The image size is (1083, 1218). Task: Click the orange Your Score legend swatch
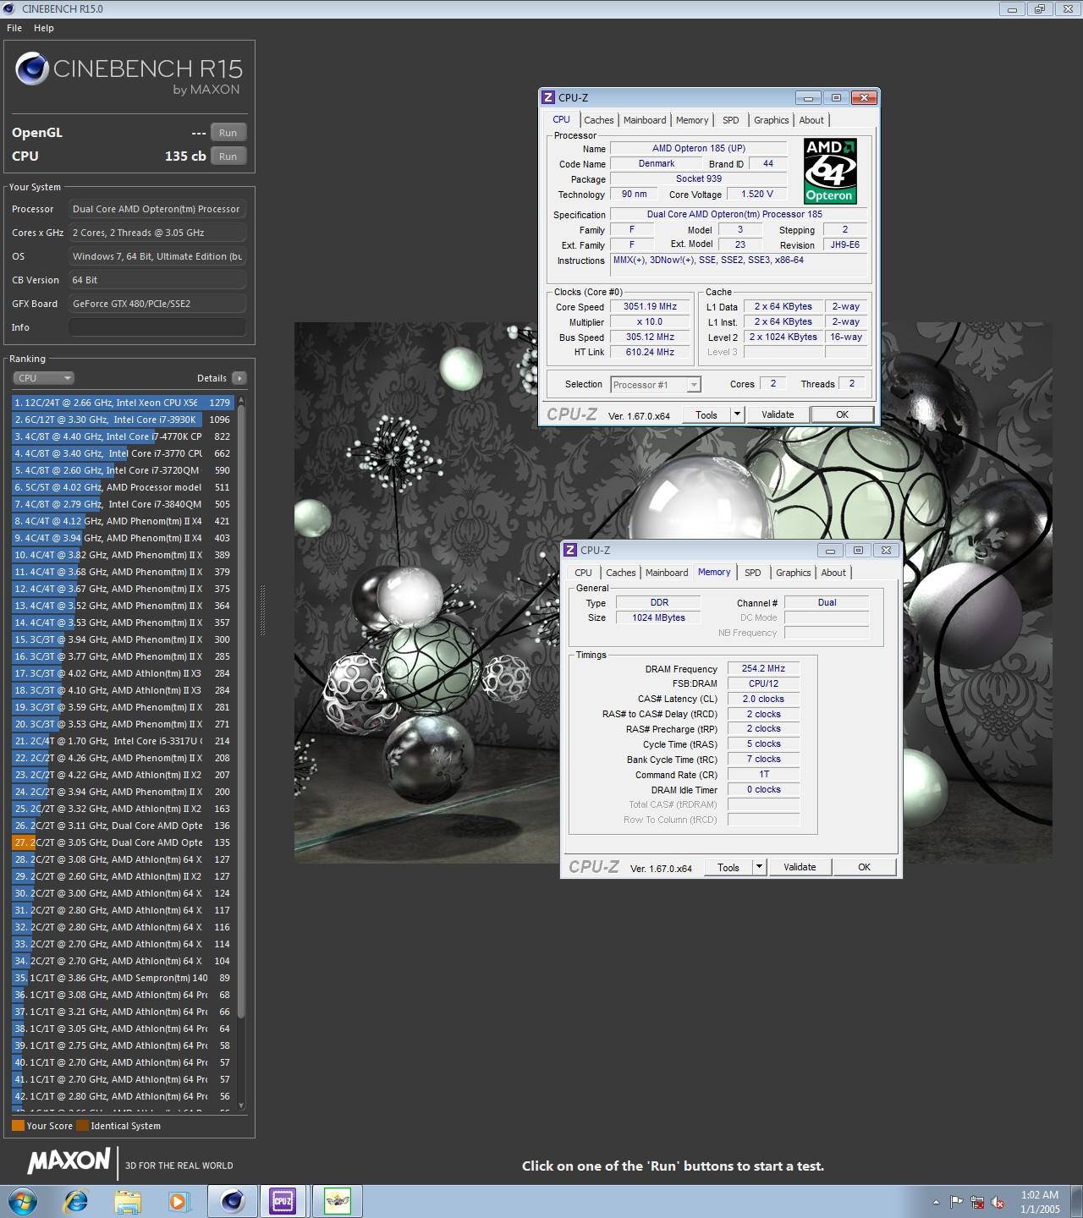[18, 1126]
